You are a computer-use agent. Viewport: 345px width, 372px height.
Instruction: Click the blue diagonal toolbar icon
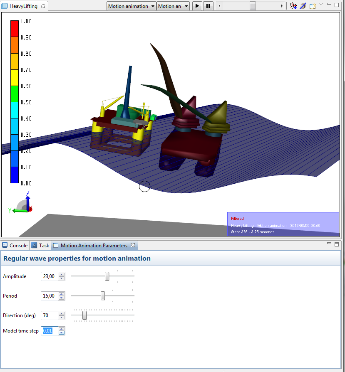(x=303, y=6)
